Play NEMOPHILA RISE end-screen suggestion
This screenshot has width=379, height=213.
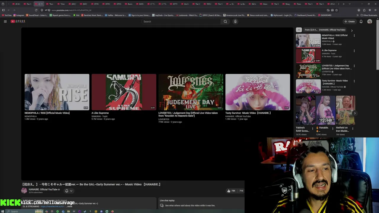(57, 92)
